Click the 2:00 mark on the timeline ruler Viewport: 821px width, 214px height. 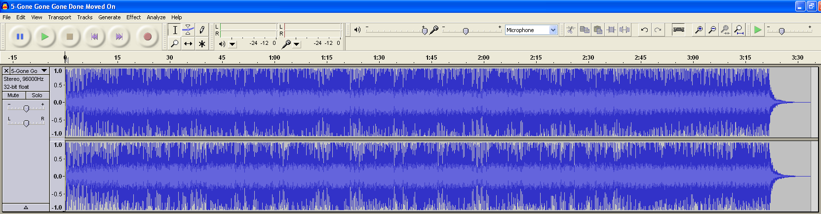click(x=484, y=58)
